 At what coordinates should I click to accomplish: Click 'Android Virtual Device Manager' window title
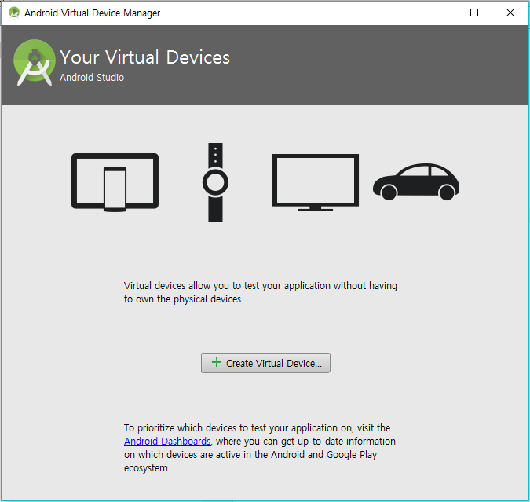93,13
